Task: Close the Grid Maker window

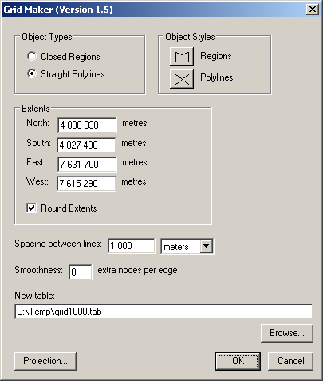Action: (x=313, y=10)
